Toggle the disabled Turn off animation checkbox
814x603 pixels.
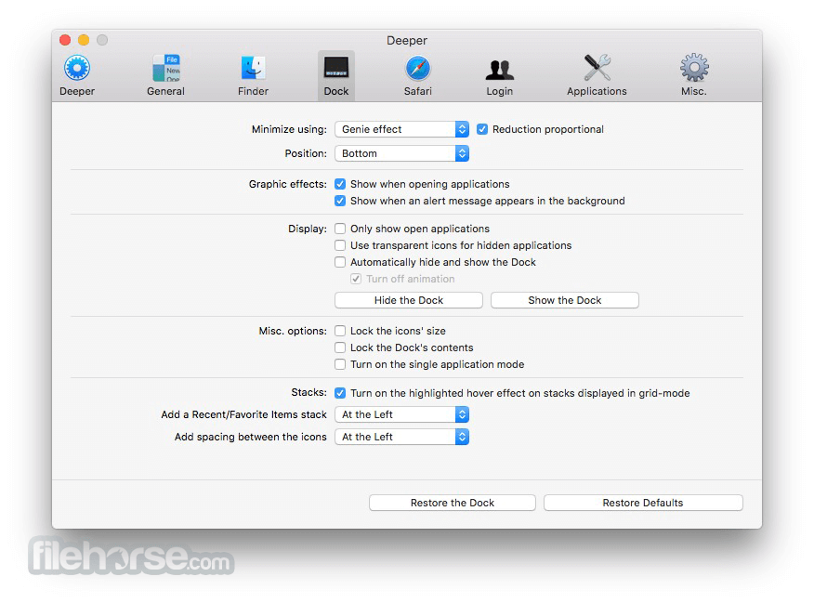[356, 279]
